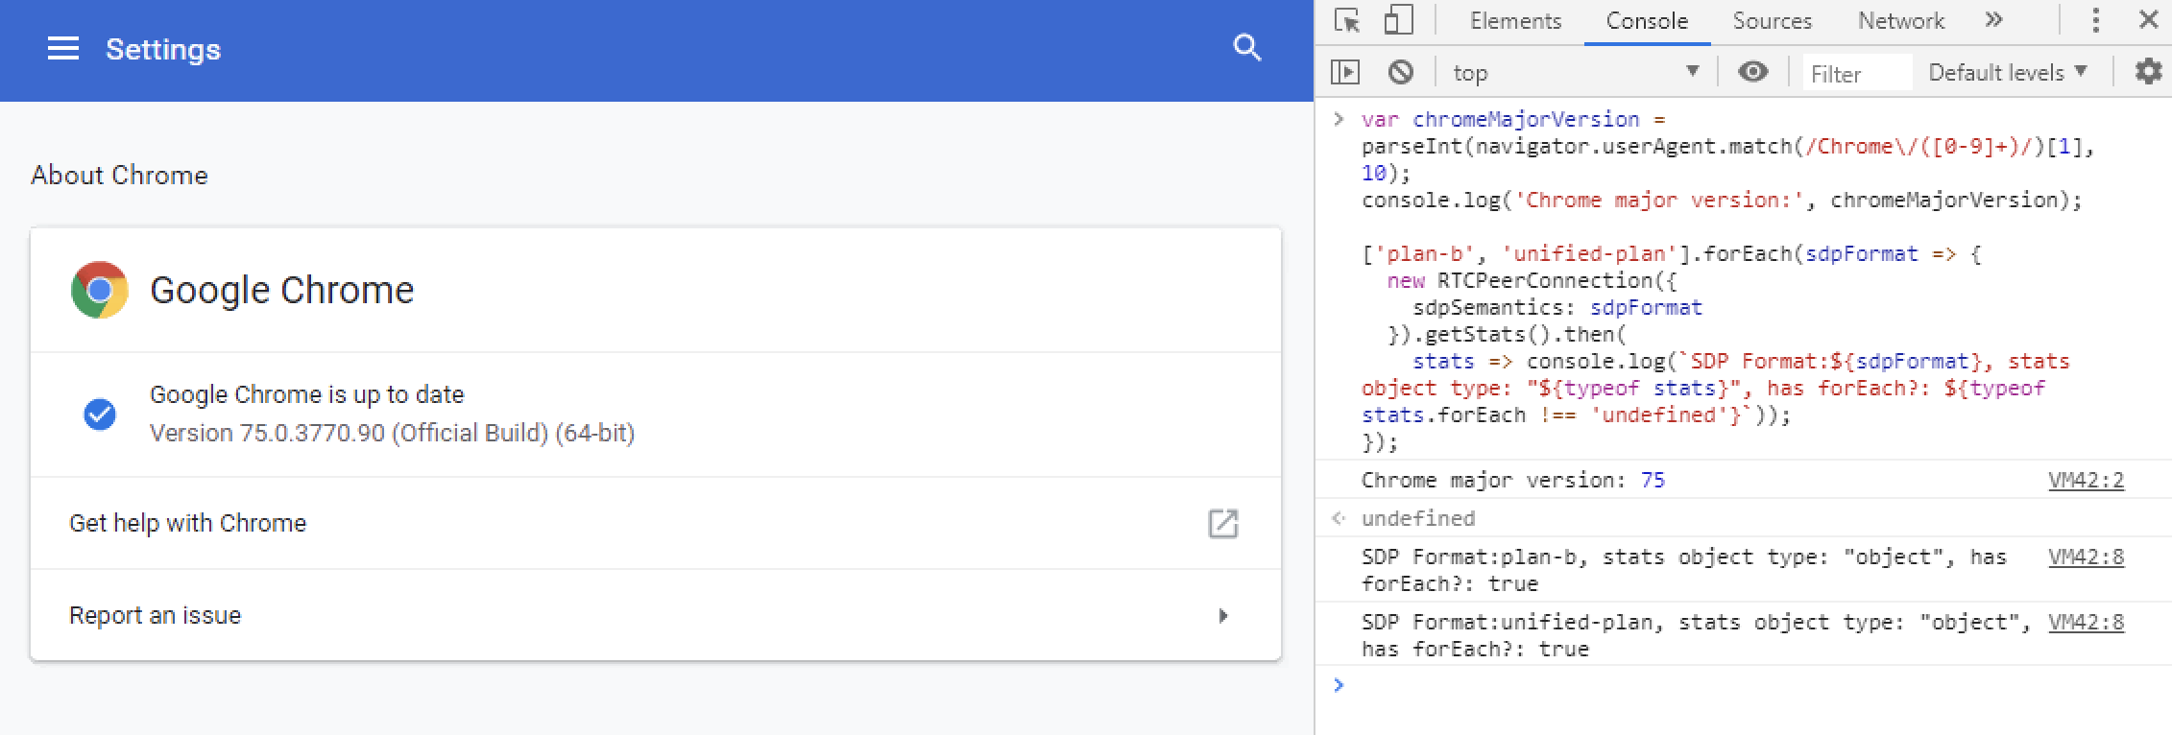Viewport: 2172px width, 735px height.
Task: Show more DevTools tabs chevron
Action: coord(1994,20)
